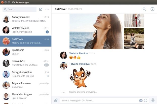Open the Andrey Zakonov conversation
This screenshot has width=157, height=104.
pos(26,19)
